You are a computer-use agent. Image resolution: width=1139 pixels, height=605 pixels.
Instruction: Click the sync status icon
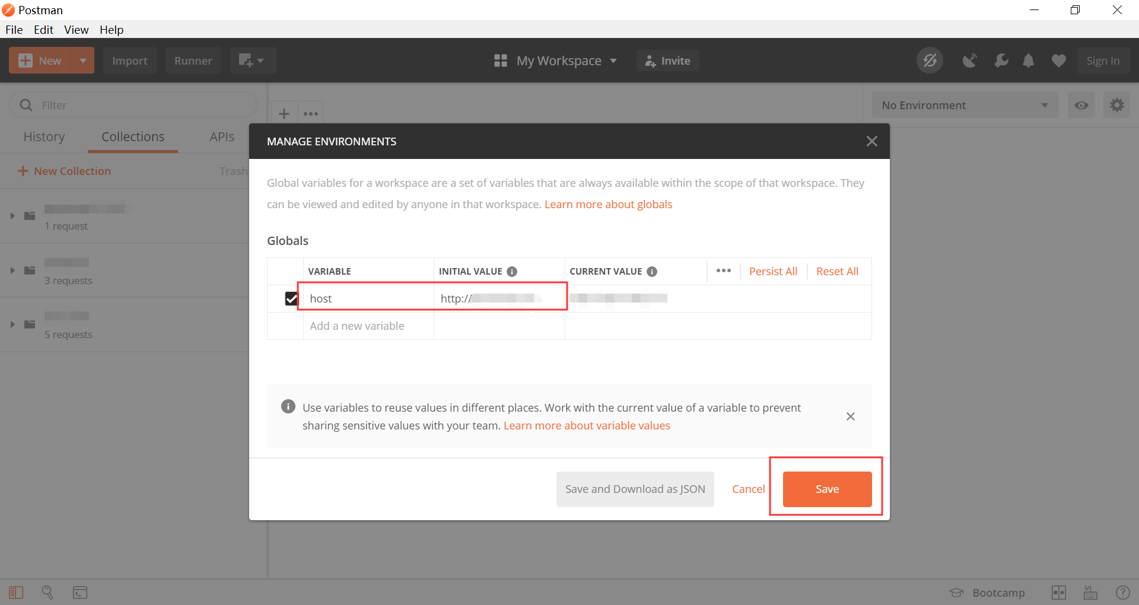(x=930, y=60)
